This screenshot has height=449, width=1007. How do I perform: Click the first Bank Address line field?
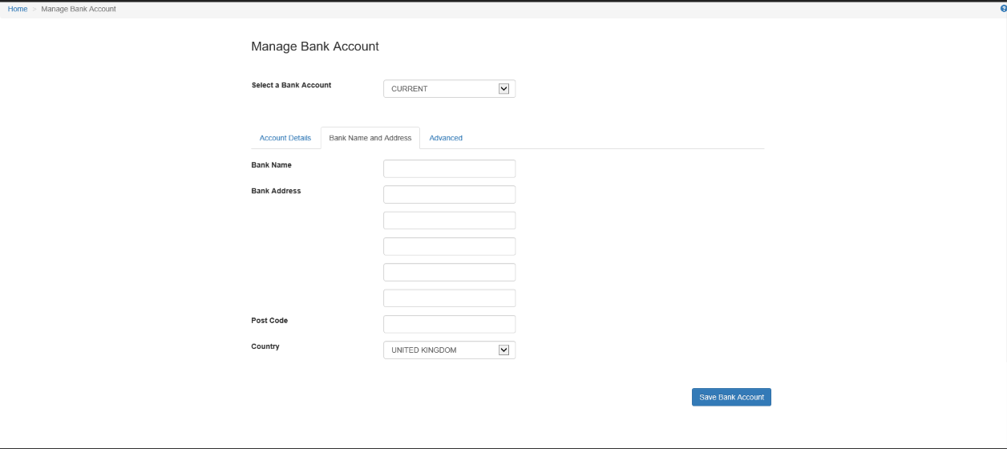click(450, 195)
